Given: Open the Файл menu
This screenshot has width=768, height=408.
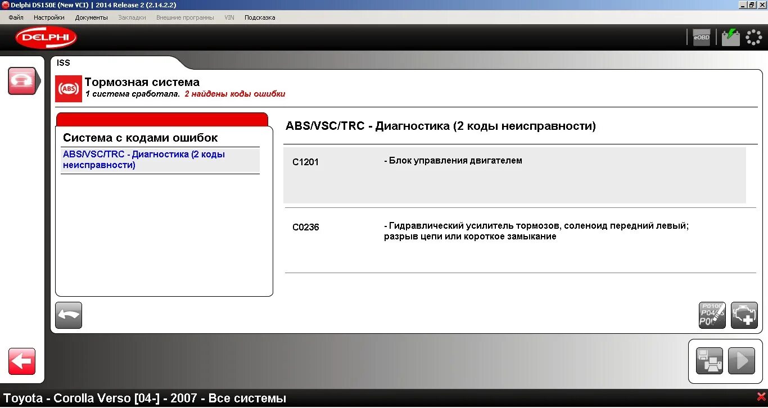Looking at the screenshot, I should [x=16, y=17].
